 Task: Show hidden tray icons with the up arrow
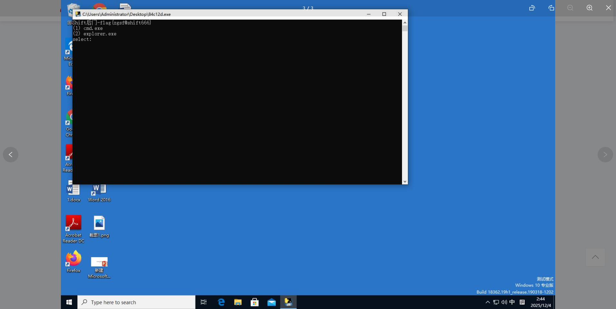487,302
